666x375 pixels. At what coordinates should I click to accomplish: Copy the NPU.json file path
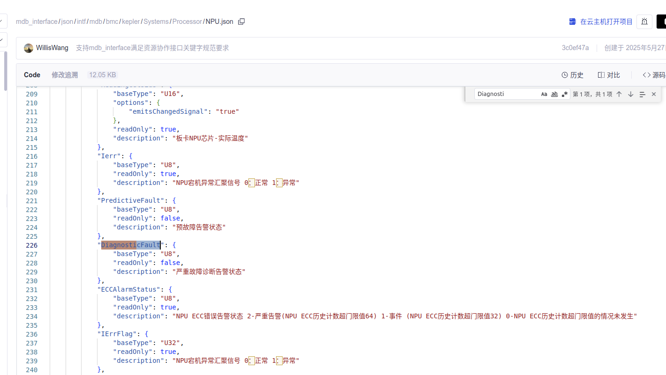pos(241,22)
